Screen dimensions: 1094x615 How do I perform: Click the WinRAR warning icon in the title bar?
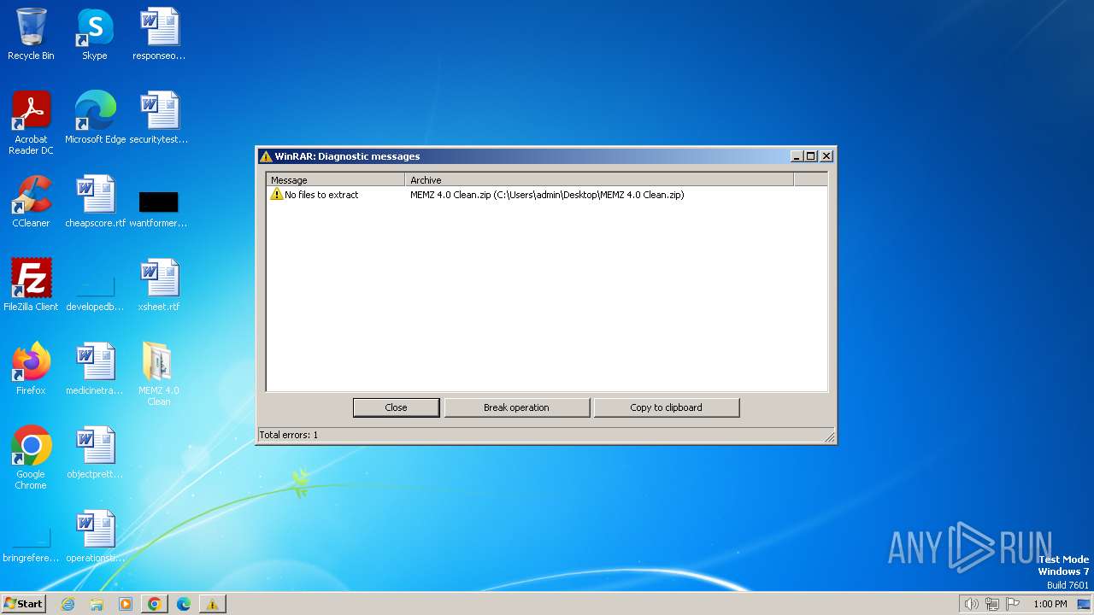pos(266,156)
